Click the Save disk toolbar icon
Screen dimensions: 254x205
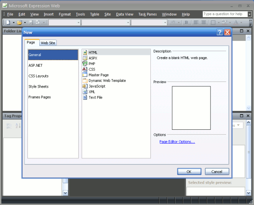tap(31, 23)
